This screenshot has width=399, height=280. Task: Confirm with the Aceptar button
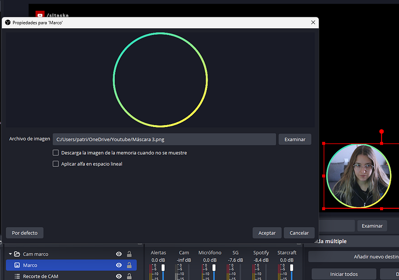pos(267,233)
